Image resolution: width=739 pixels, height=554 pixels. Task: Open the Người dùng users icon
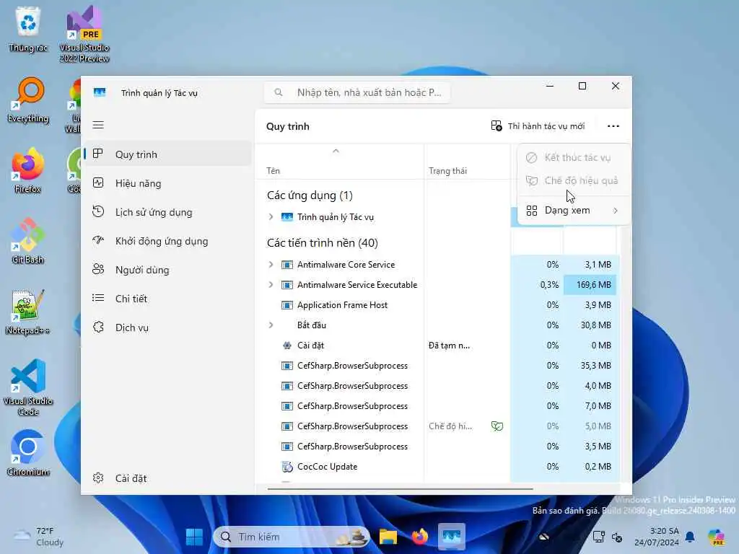[x=98, y=269]
